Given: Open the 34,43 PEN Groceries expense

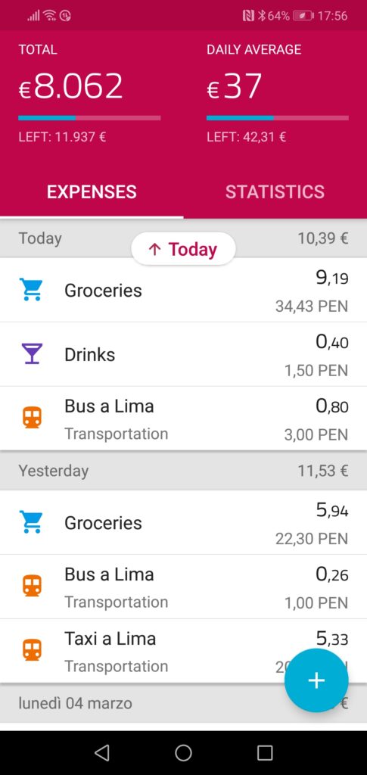Looking at the screenshot, I should click(183, 290).
